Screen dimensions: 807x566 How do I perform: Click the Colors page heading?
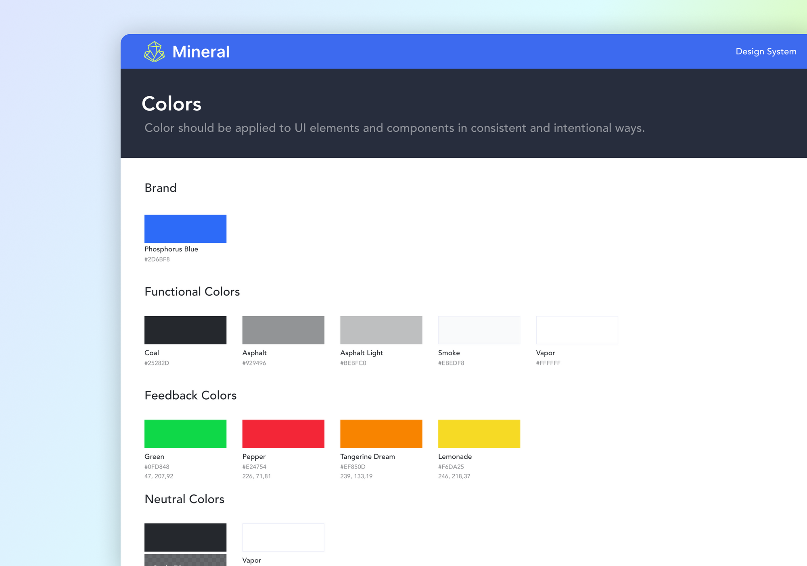point(171,104)
